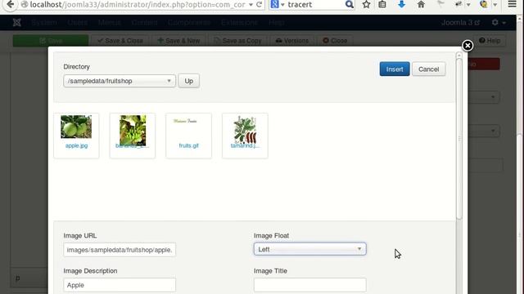Click the Joomla logo icon

tap(17, 22)
